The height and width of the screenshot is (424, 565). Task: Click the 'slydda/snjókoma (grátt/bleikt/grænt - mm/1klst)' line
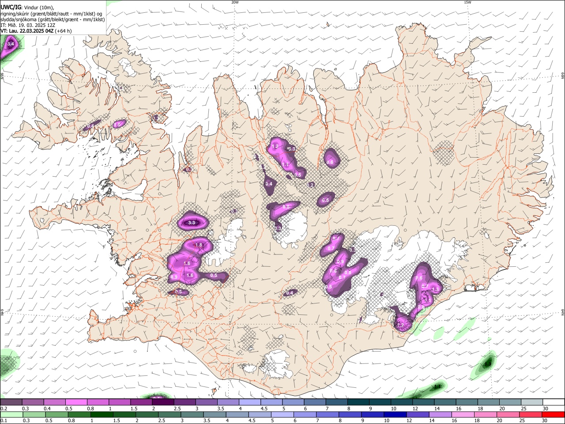(x=53, y=19)
